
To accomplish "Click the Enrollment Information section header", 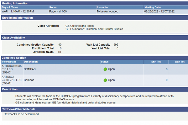I will tap(95, 18).
